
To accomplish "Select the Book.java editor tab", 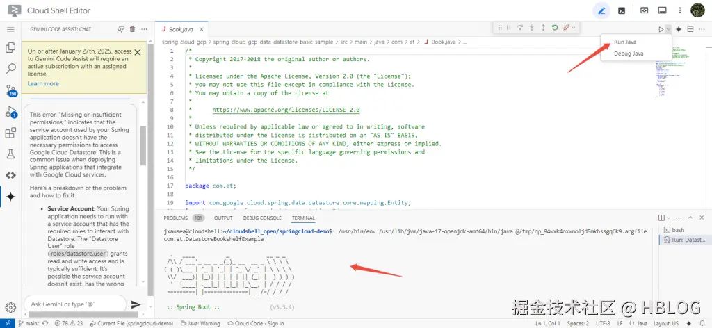I will [181, 29].
